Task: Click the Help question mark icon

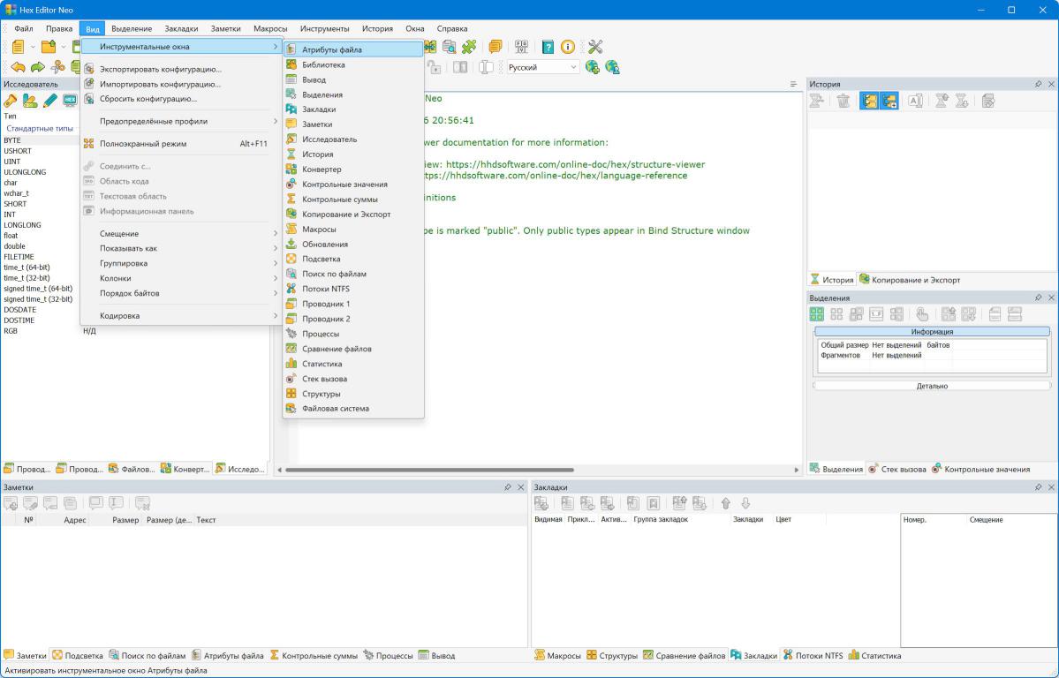Action: (548, 47)
